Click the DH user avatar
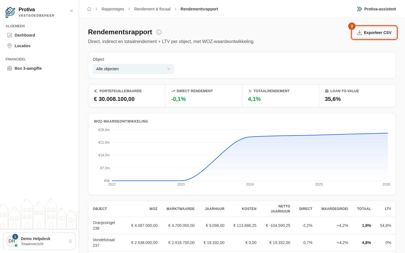 click(x=12, y=241)
